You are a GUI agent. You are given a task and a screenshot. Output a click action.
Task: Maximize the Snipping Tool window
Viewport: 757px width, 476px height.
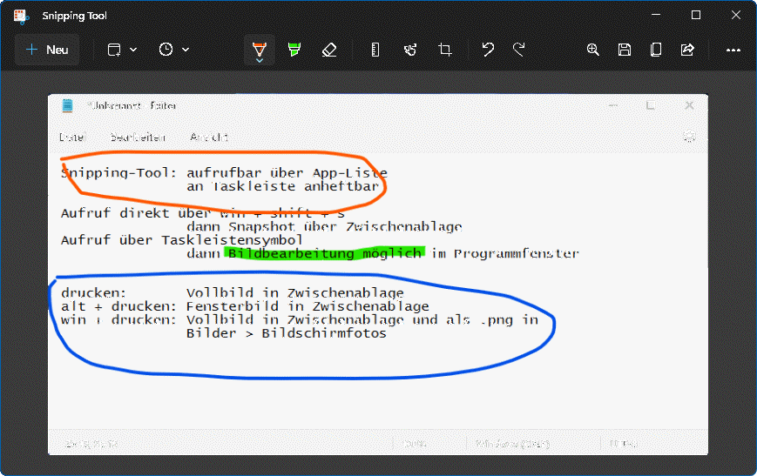pyautogui.click(x=695, y=15)
